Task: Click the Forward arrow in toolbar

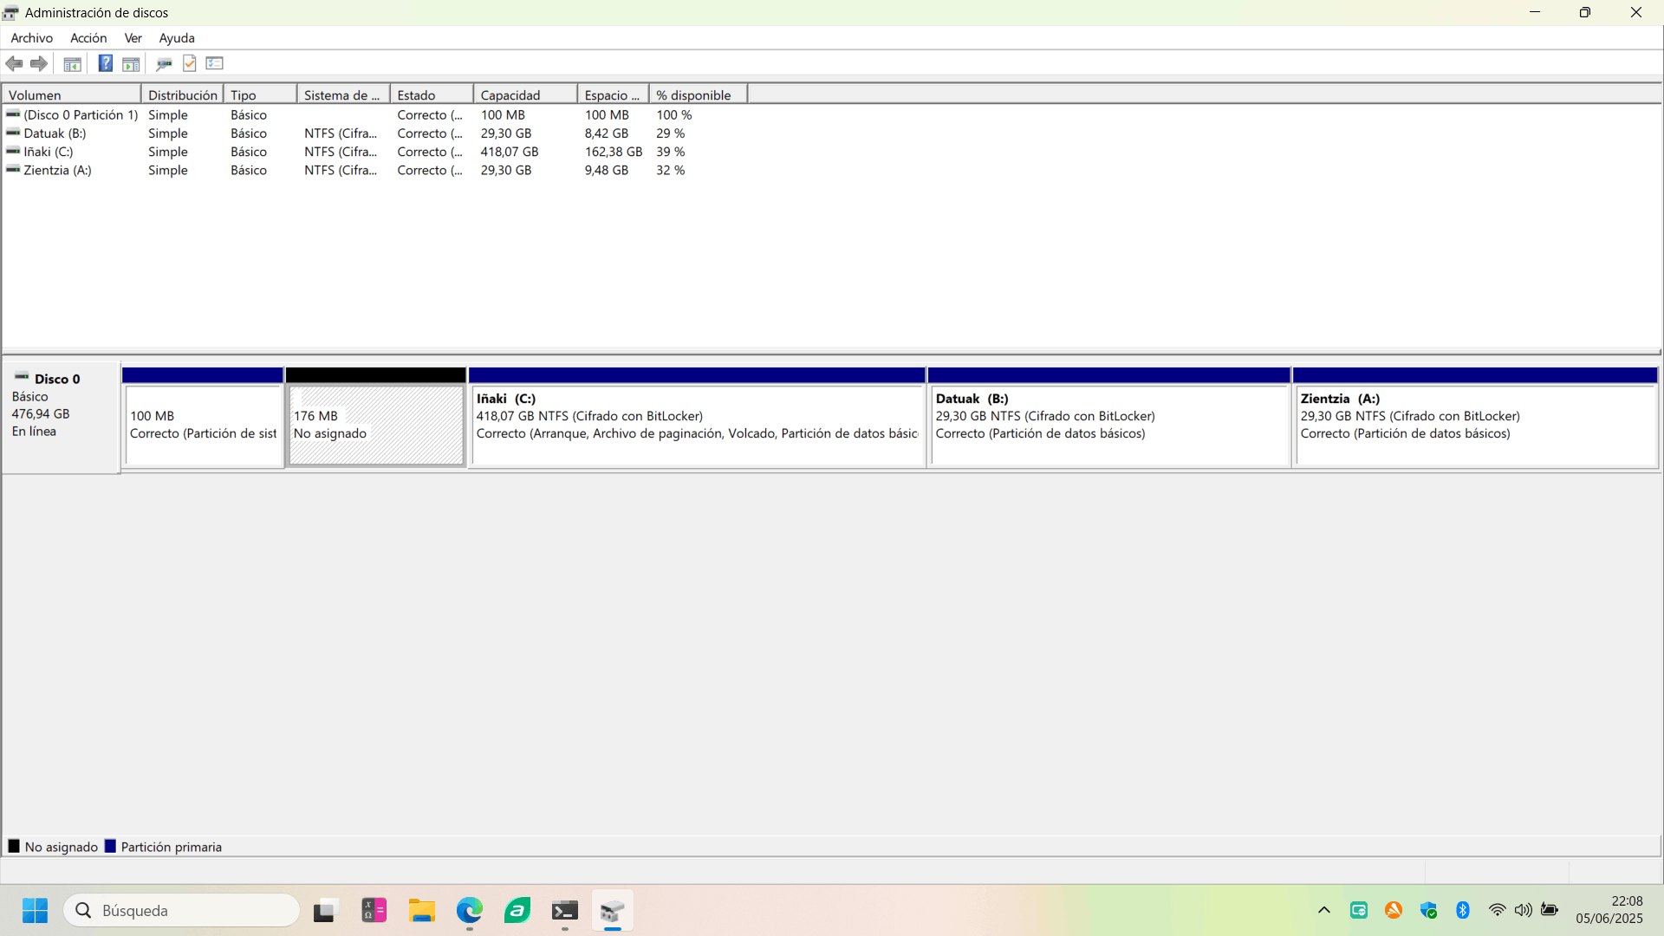Action: tap(39, 63)
